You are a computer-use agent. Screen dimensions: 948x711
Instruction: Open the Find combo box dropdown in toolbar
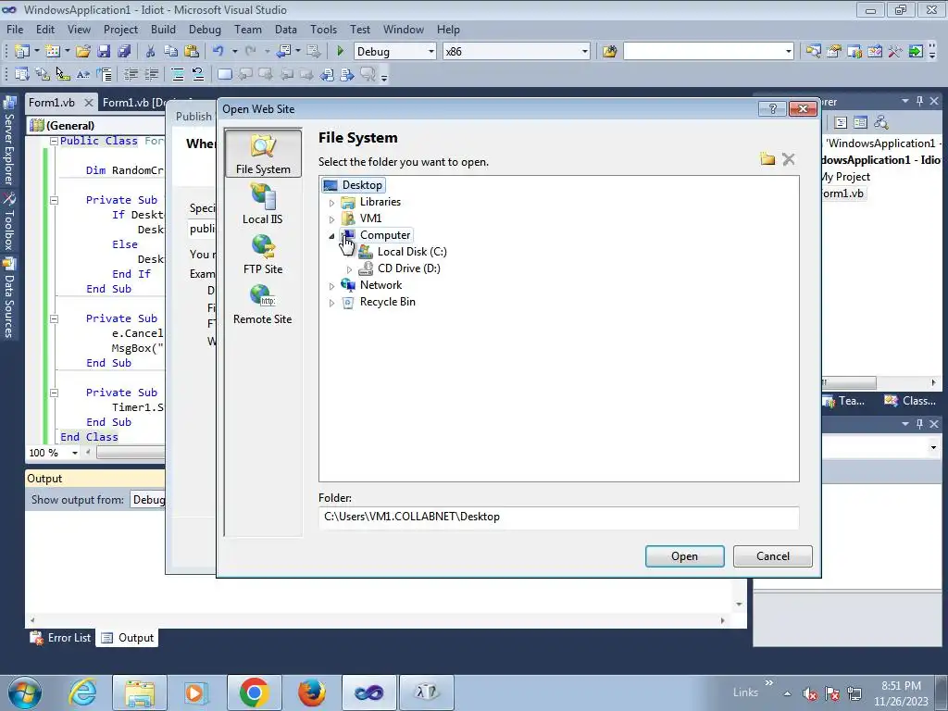click(x=789, y=52)
